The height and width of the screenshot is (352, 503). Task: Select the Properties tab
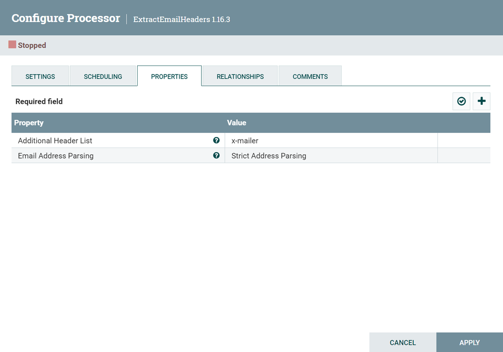pos(169,77)
